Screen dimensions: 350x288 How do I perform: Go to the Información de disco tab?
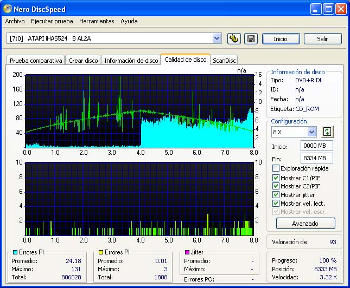click(x=131, y=61)
